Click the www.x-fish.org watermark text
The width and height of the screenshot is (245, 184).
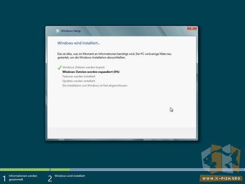click(221, 178)
